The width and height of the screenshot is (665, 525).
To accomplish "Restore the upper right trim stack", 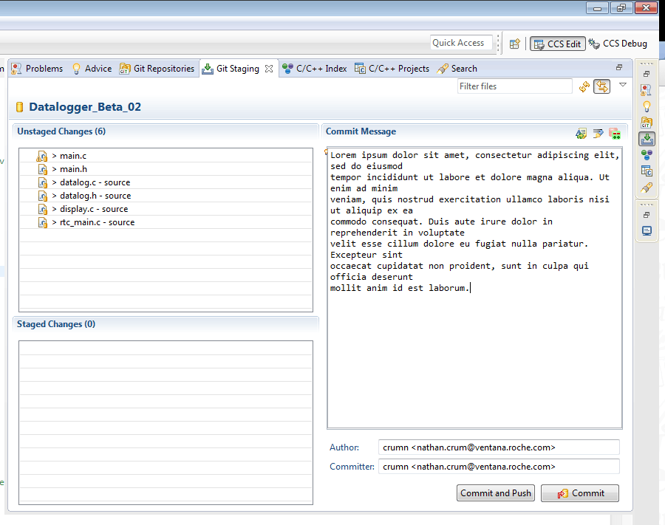I will 647,74.
